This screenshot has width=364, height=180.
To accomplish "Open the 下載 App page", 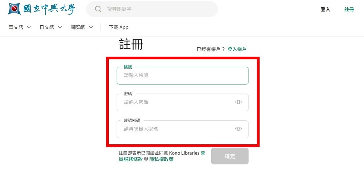I will [x=118, y=27].
